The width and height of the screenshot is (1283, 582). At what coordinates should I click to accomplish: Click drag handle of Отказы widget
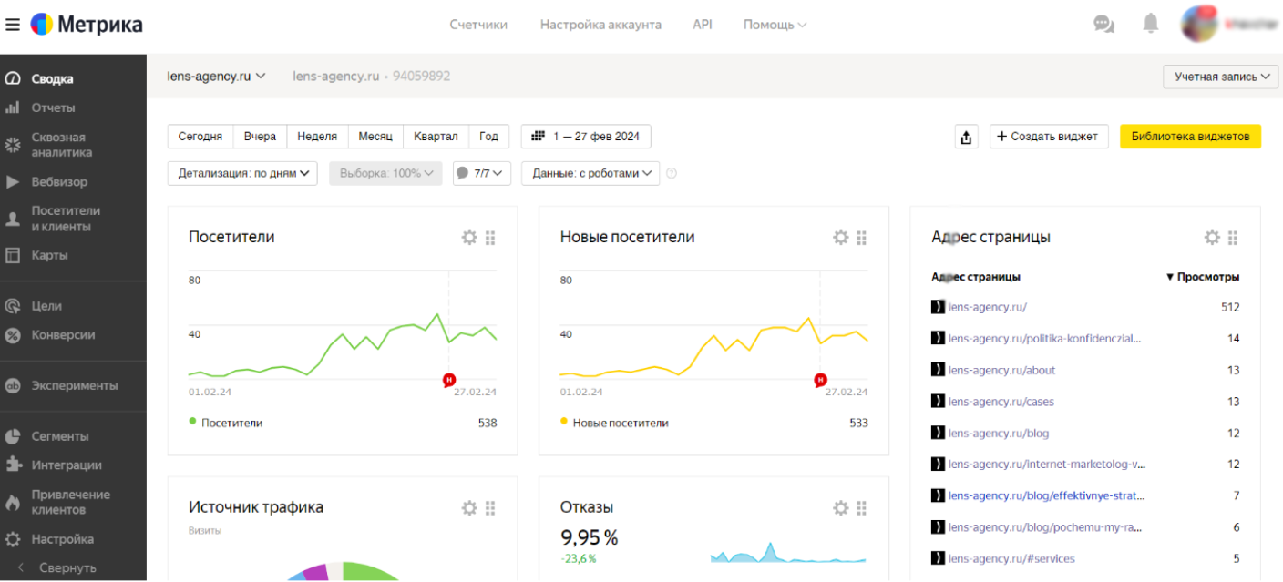[862, 508]
